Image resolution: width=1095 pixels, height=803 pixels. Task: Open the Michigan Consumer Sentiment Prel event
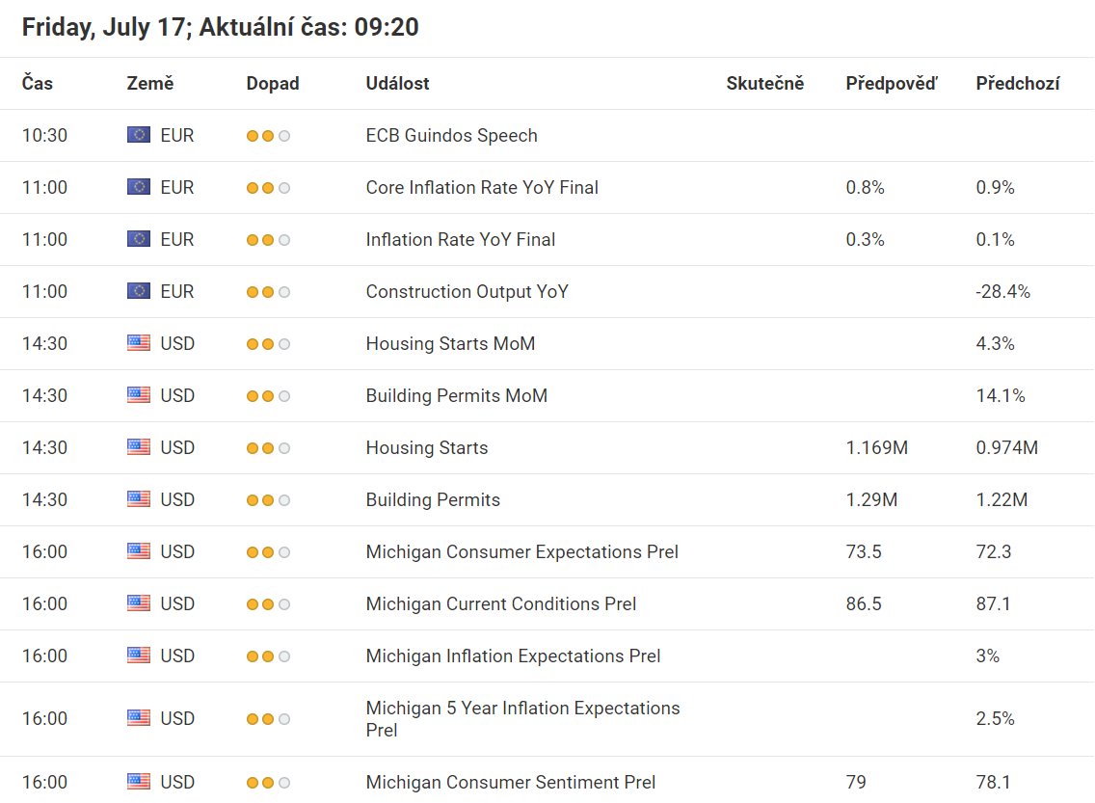511,783
